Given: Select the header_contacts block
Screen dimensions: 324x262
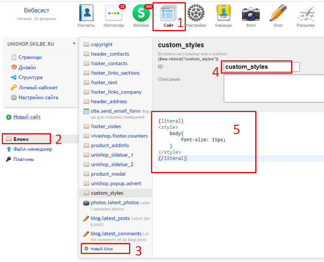Looking at the screenshot, I should (110, 54).
